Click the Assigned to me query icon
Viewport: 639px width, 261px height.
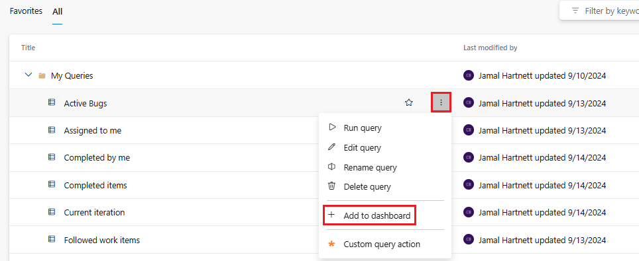(52, 130)
